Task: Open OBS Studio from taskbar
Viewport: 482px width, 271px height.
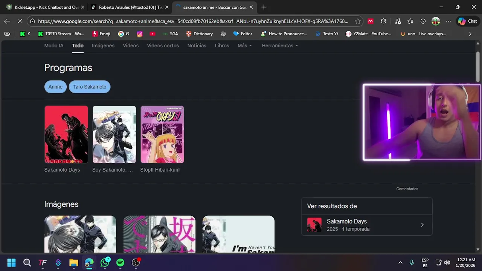Action: [136, 262]
